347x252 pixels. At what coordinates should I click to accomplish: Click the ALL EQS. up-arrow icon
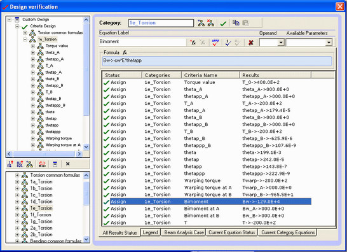coord(20,164)
